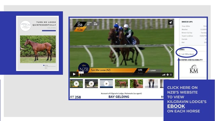
Task: Play the breeze-up video
Action: [x=74, y=74]
